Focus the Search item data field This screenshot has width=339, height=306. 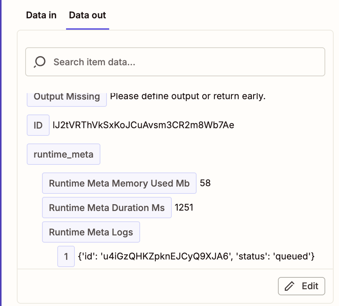(183, 62)
